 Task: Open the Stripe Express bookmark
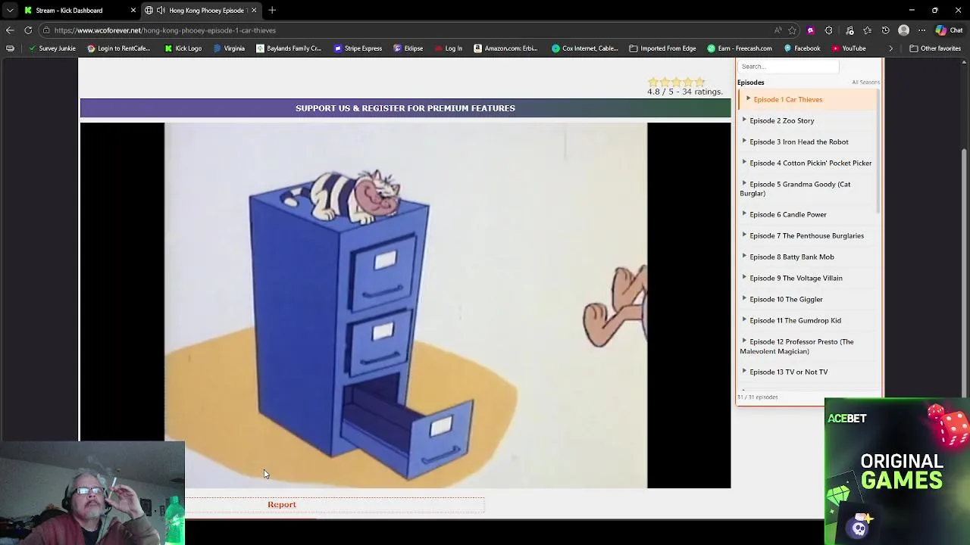click(358, 48)
